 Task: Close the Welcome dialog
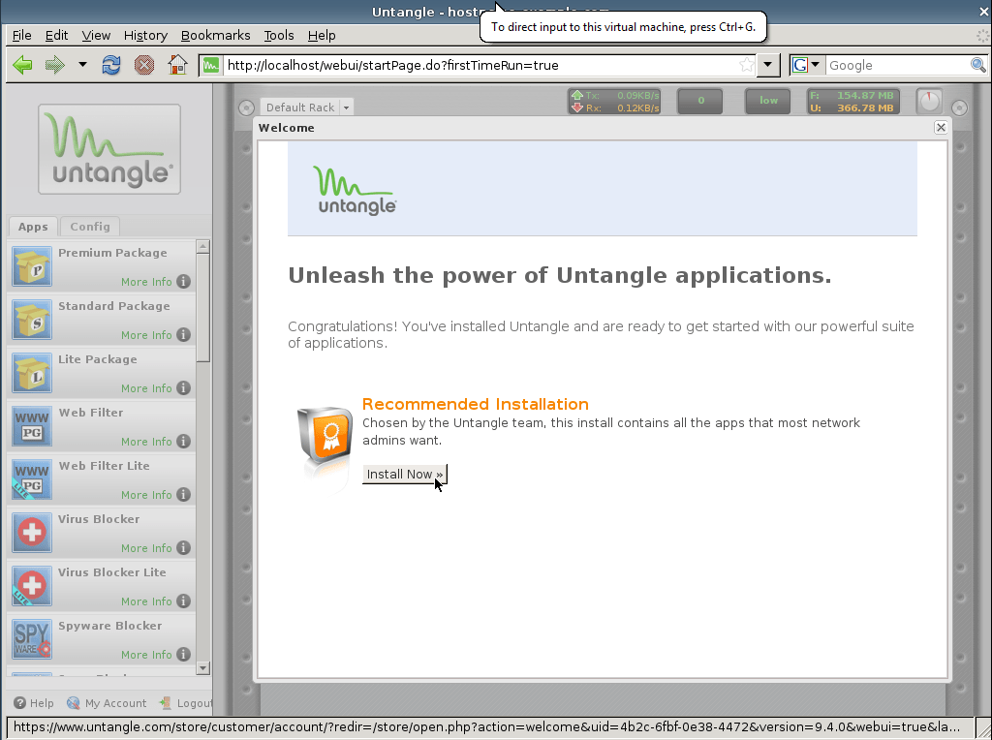941,128
